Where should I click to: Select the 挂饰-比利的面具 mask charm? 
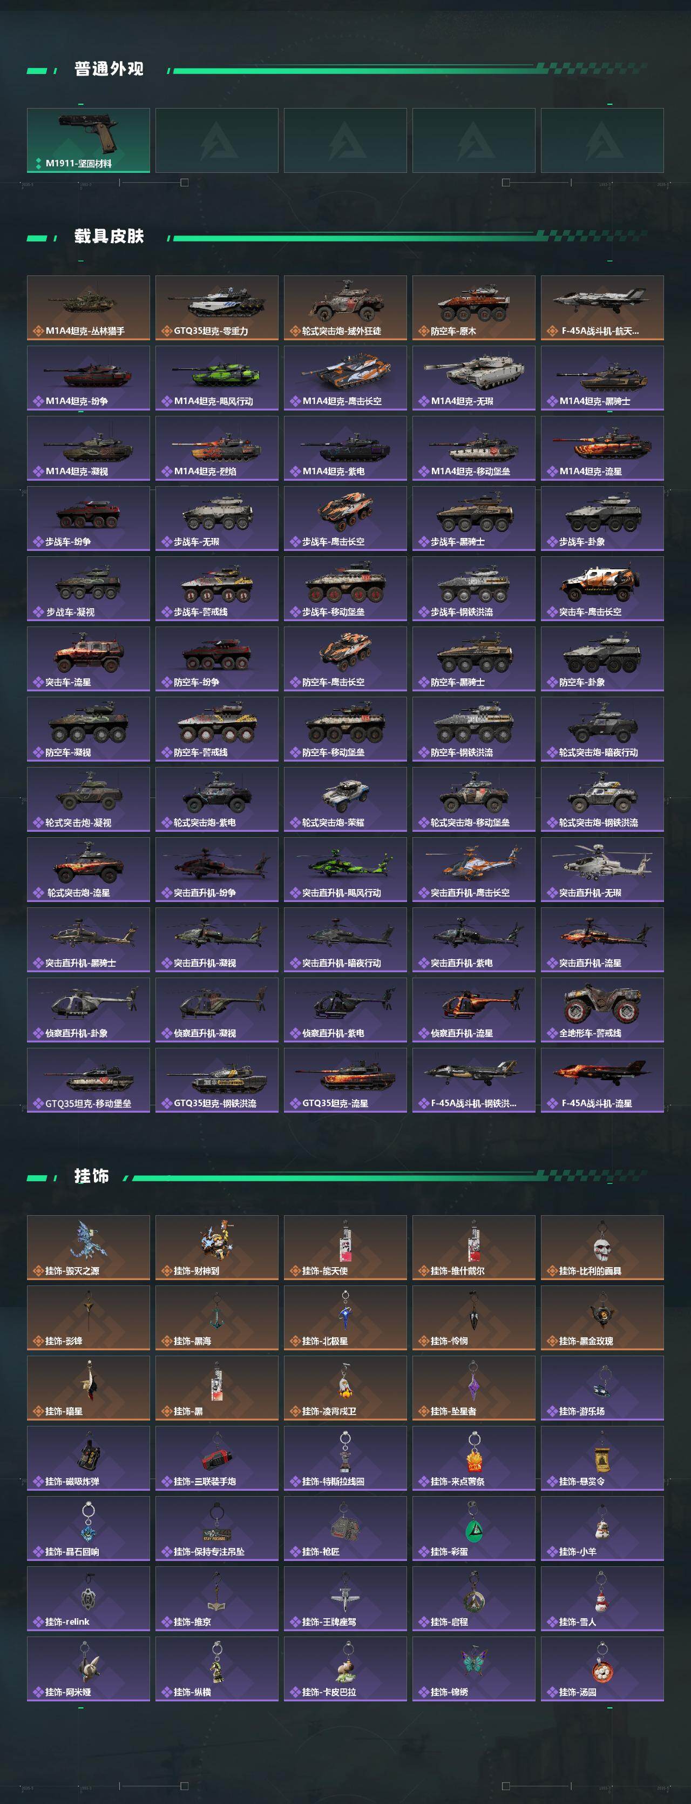(x=602, y=1247)
